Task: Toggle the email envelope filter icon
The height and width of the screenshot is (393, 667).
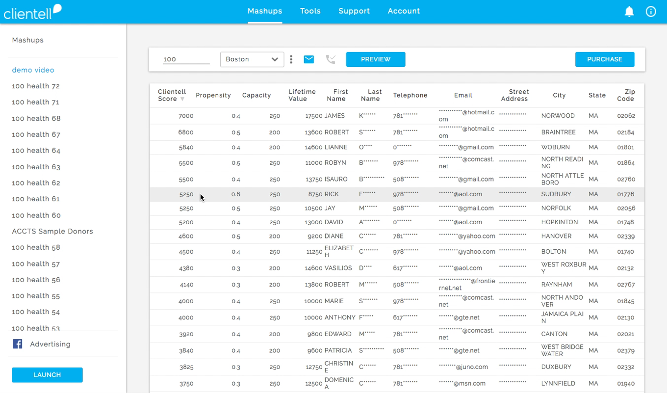Action: tap(308, 59)
